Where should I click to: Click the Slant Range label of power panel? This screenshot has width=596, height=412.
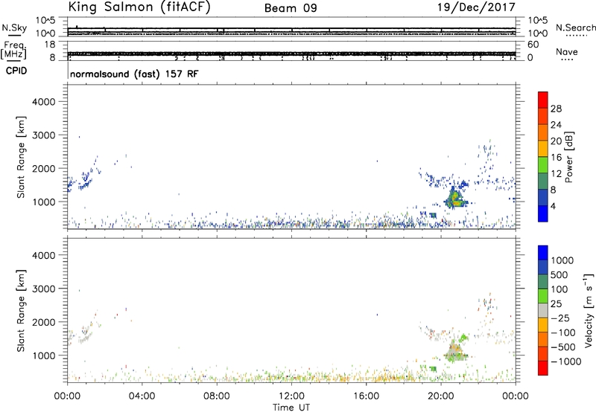point(21,157)
